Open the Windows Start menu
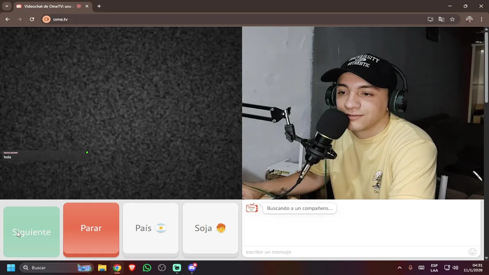 (11, 268)
